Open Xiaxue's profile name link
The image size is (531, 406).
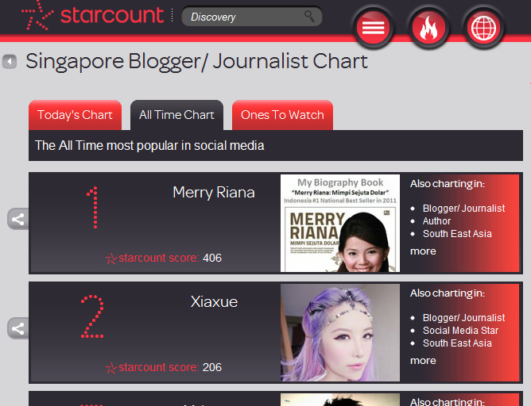click(x=214, y=301)
